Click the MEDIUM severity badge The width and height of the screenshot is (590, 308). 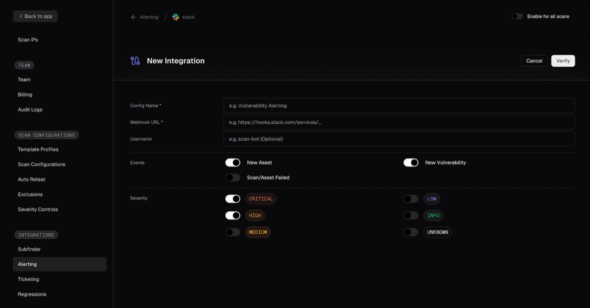coord(258,232)
